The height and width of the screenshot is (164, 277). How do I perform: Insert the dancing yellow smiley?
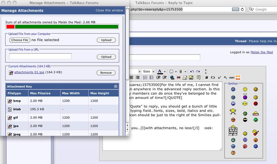233,112
